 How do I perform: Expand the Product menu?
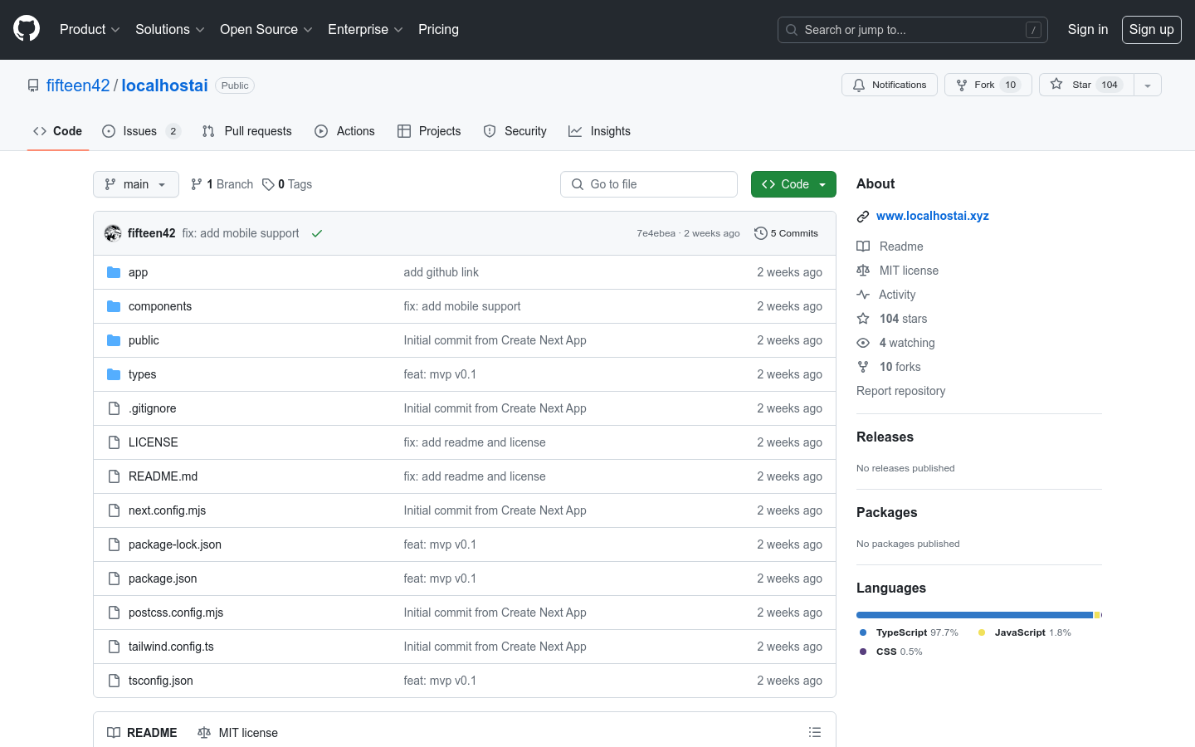[90, 29]
